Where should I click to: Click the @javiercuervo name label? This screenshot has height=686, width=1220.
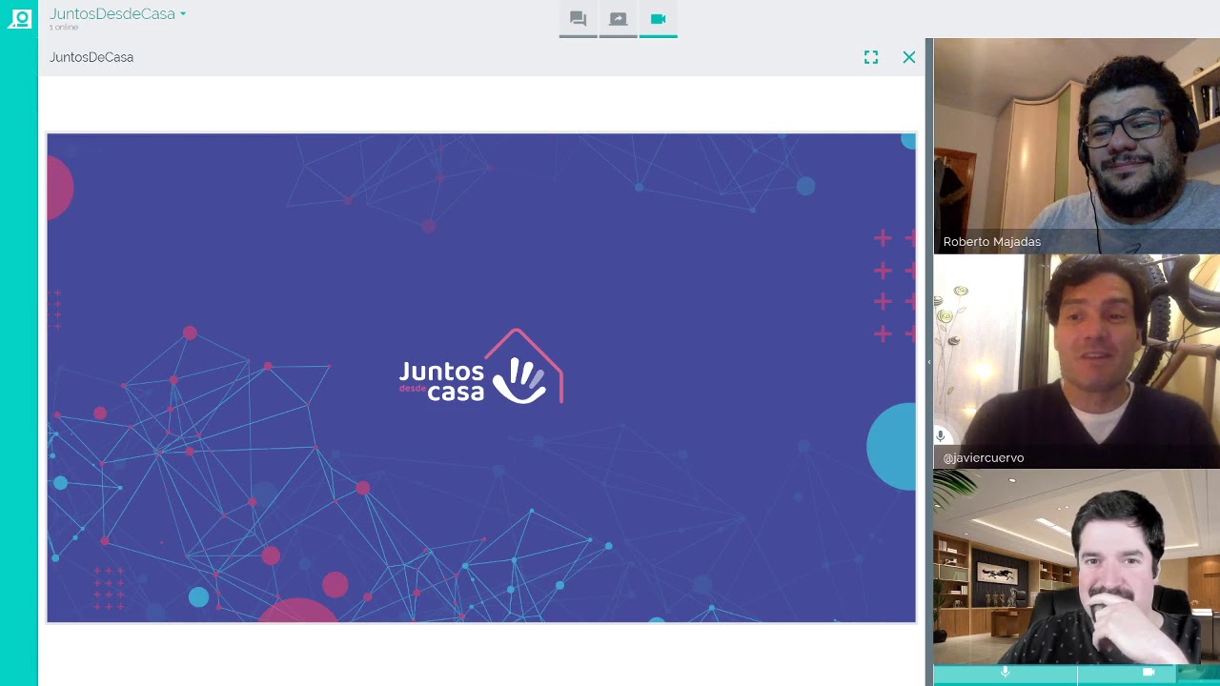984,458
